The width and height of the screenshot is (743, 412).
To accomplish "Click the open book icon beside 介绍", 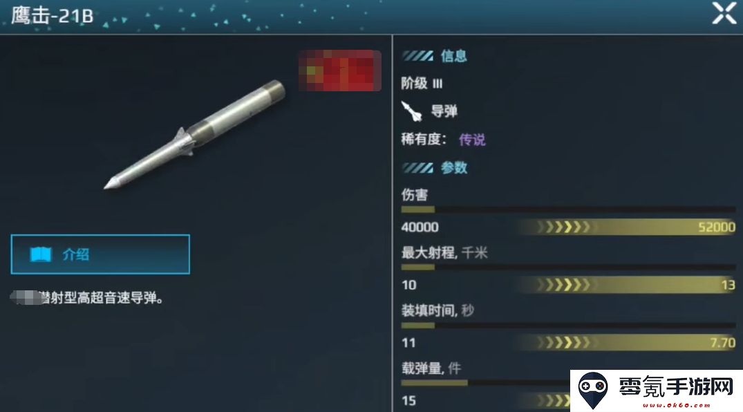I will point(41,254).
